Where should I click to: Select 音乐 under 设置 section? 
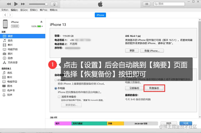coord(23,41)
